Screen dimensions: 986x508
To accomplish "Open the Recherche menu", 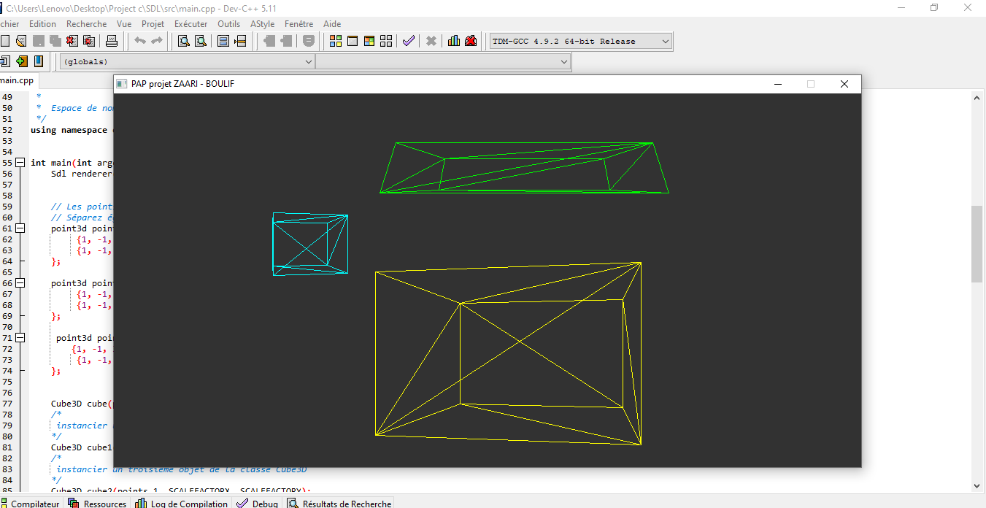I will coord(86,24).
